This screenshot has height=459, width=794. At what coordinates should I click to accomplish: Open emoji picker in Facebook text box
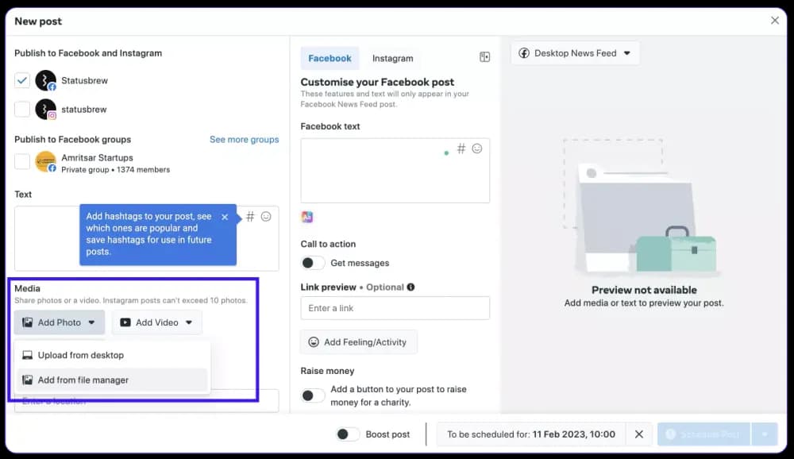click(x=477, y=148)
